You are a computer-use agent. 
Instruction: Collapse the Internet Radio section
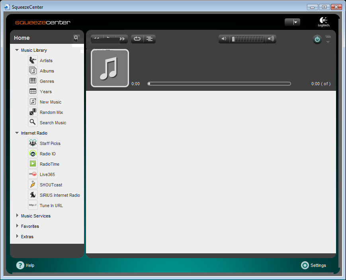pyautogui.click(x=17, y=133)
